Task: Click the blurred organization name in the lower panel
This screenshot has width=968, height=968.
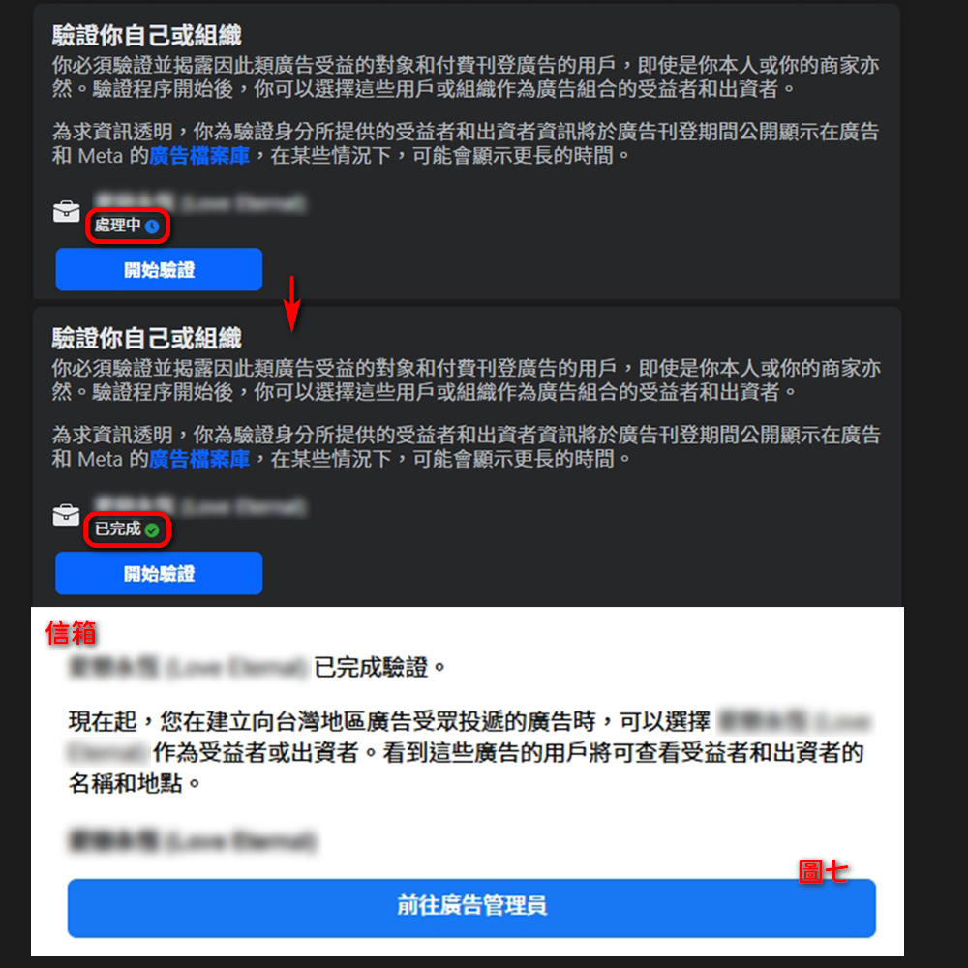Action: 200,505
